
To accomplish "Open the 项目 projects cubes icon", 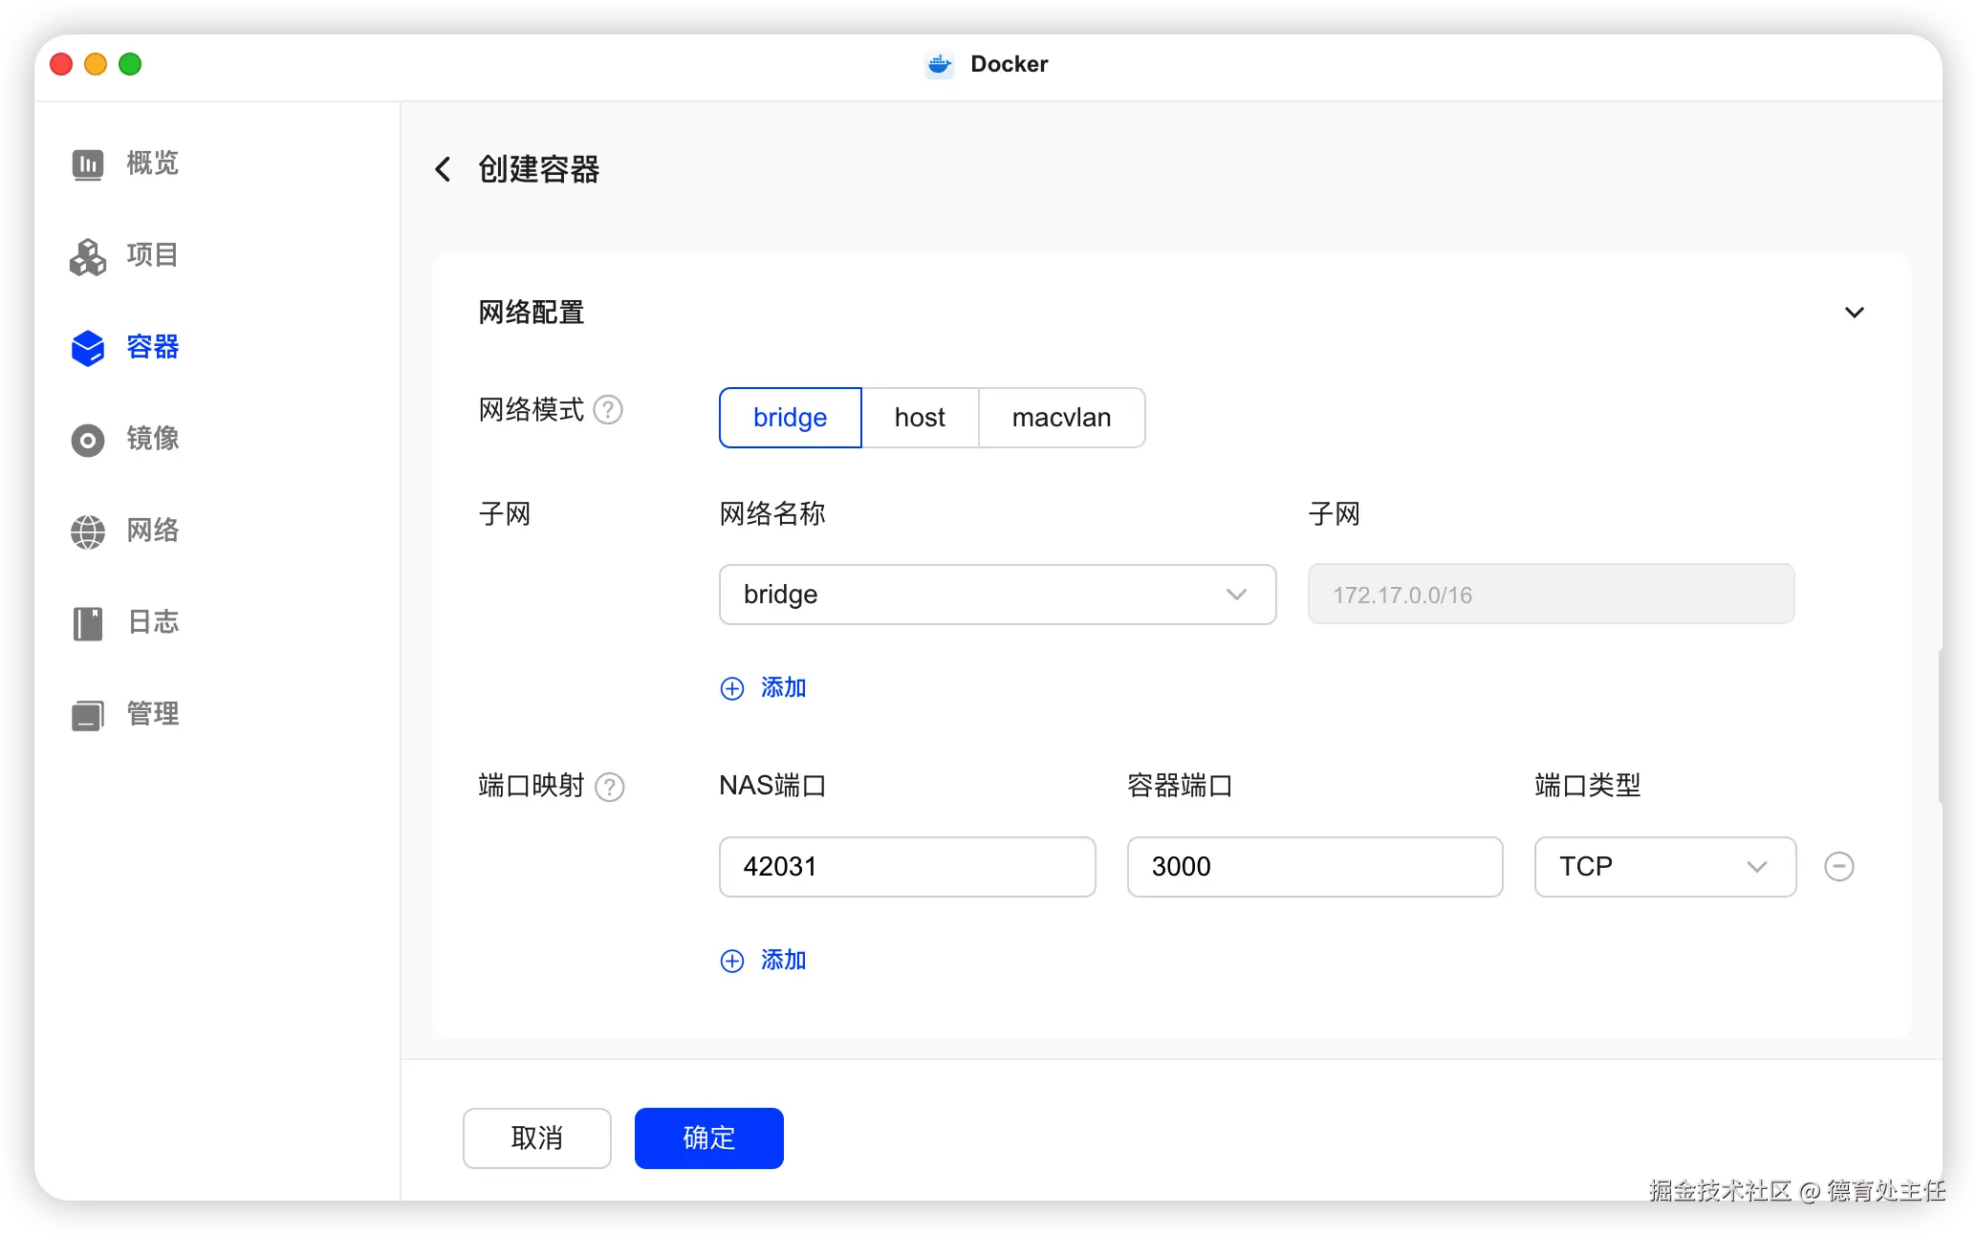I will point(88,256).
